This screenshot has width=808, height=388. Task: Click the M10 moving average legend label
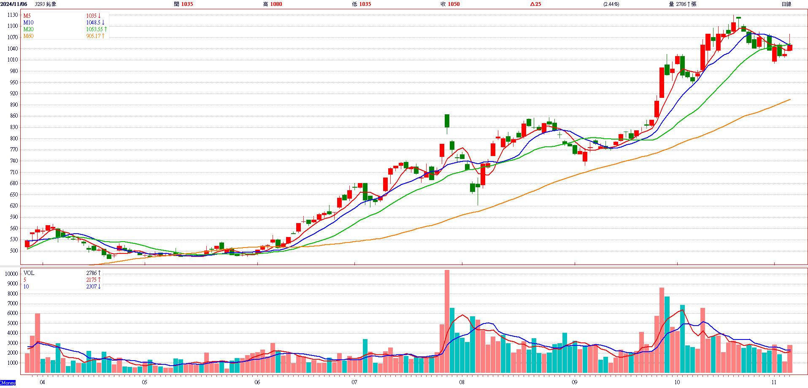coord(28,22)
